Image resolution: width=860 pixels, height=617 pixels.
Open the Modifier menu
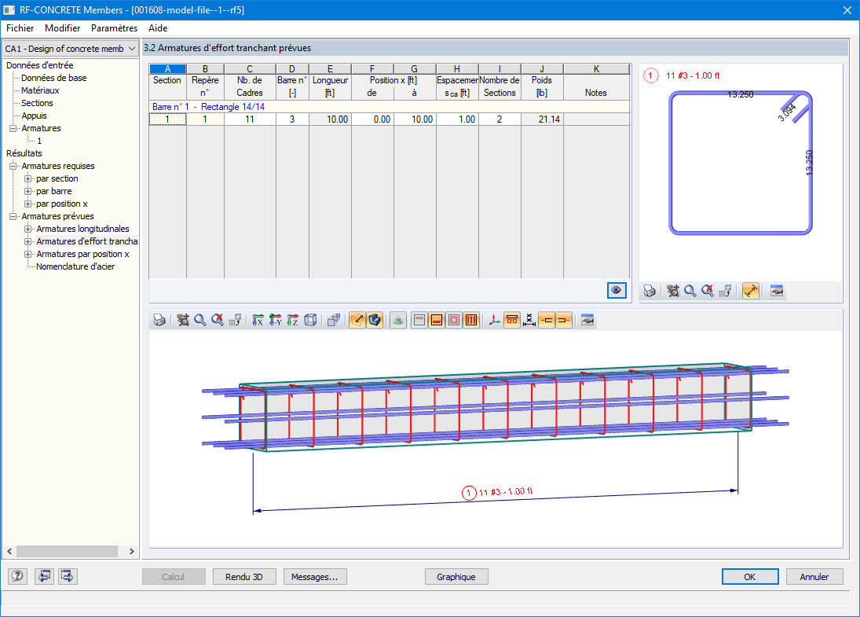[63, 28]
